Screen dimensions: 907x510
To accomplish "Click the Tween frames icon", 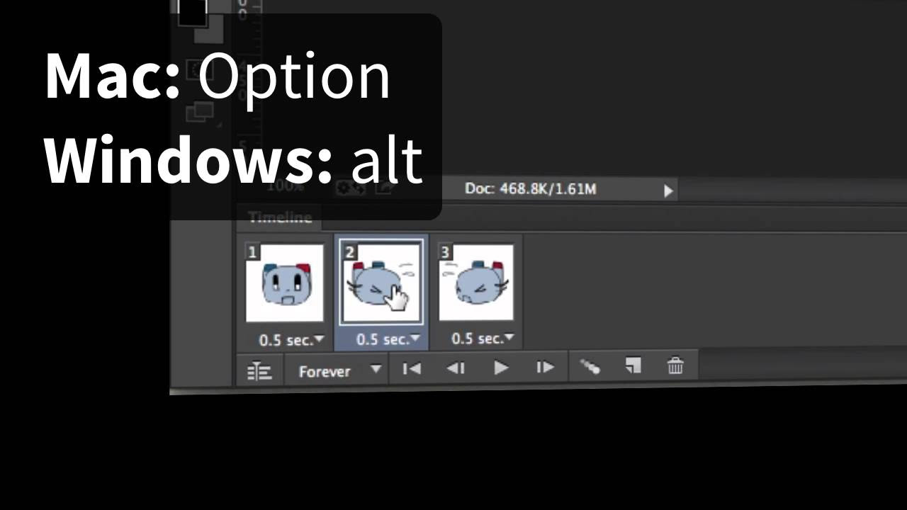I will [x=590, y=366].
